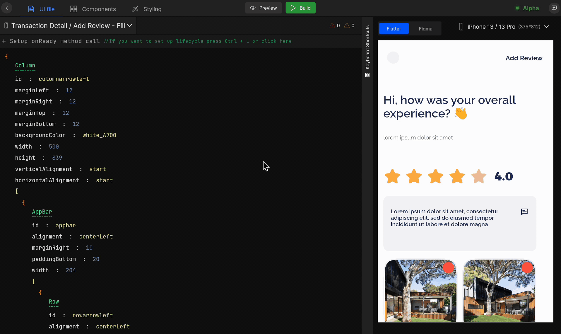Click the orange warning count indicator
The height and width of the screenshot is (334, 561).
click(x=349, y=25)
